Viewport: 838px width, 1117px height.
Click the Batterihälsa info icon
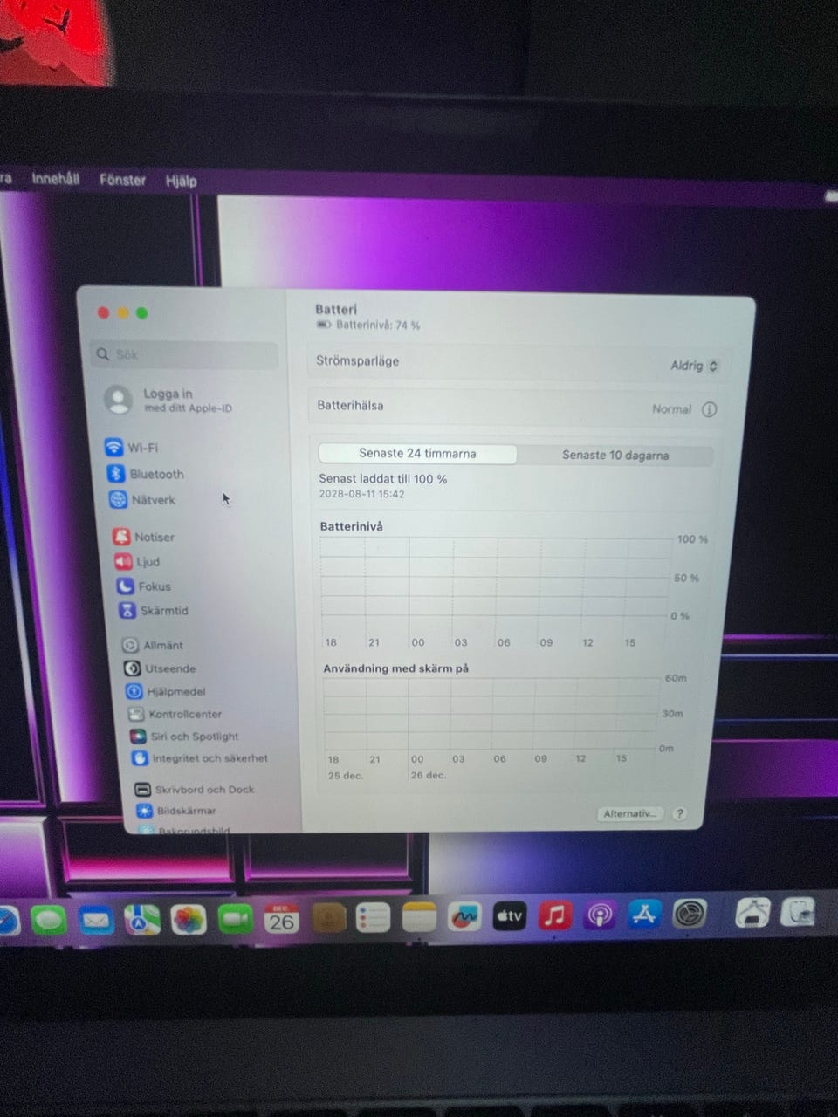coord(709,409)
